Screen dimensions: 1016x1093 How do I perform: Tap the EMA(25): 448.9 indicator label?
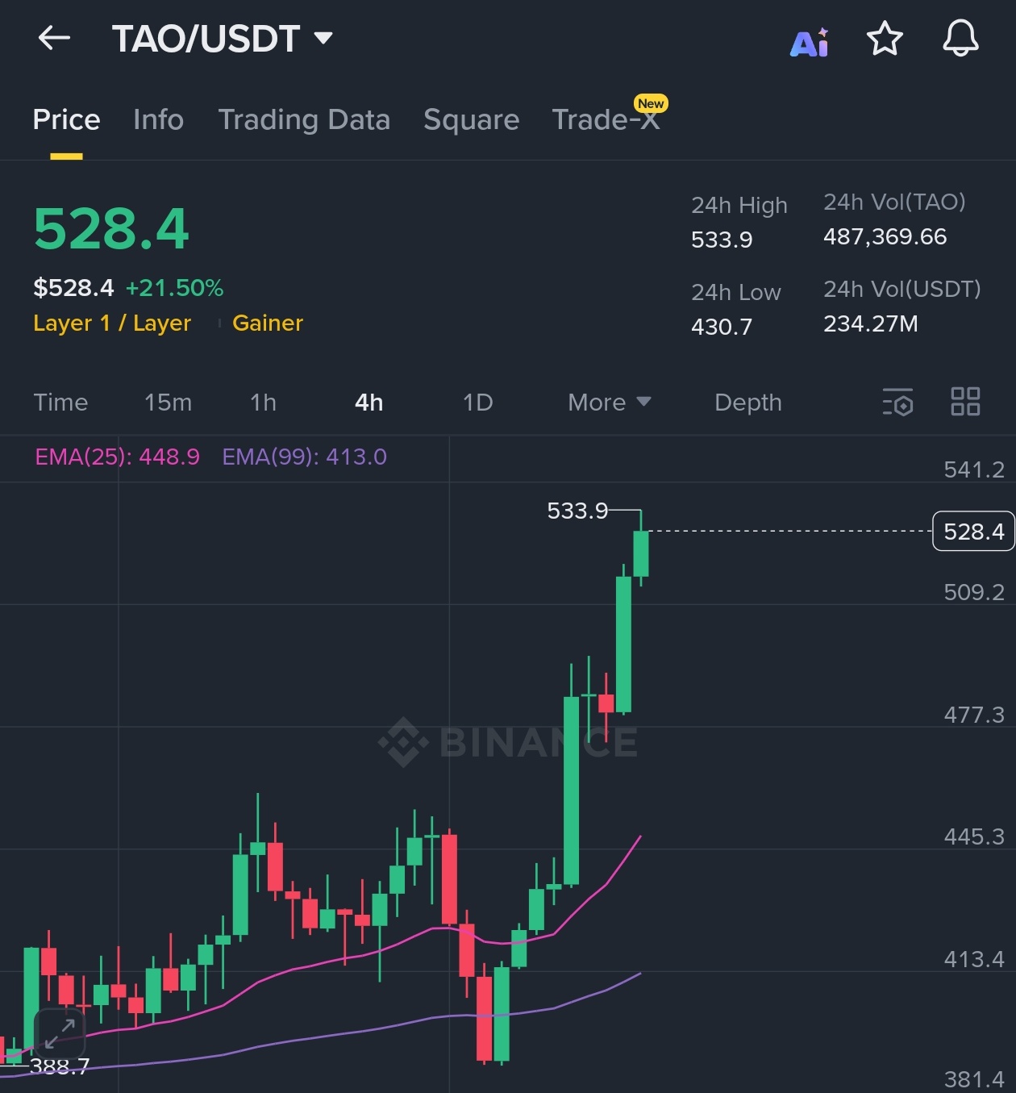118,457
